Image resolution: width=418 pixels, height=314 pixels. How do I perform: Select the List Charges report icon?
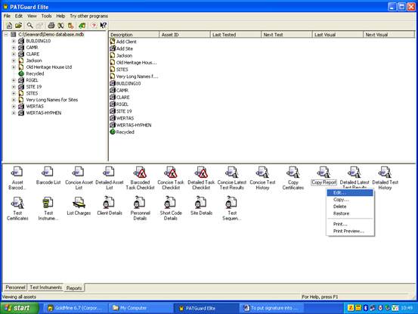pyautogui.click(x=79, y=206)
